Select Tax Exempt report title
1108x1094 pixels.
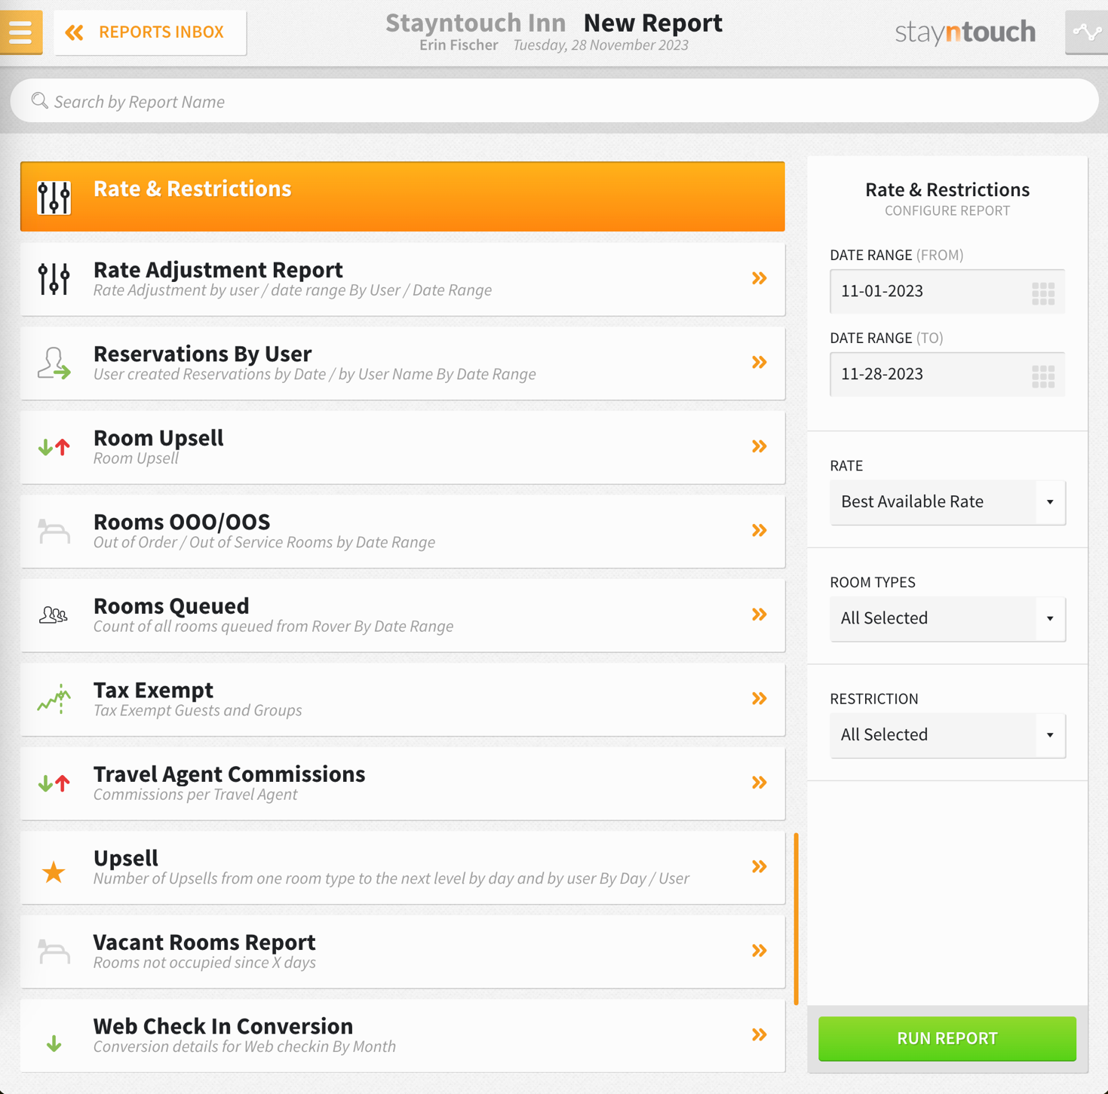[153, 690]
